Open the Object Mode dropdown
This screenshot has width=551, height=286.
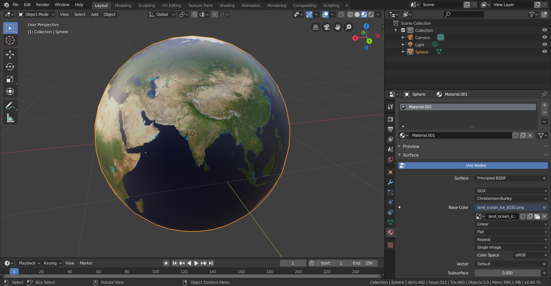point(36,14)
